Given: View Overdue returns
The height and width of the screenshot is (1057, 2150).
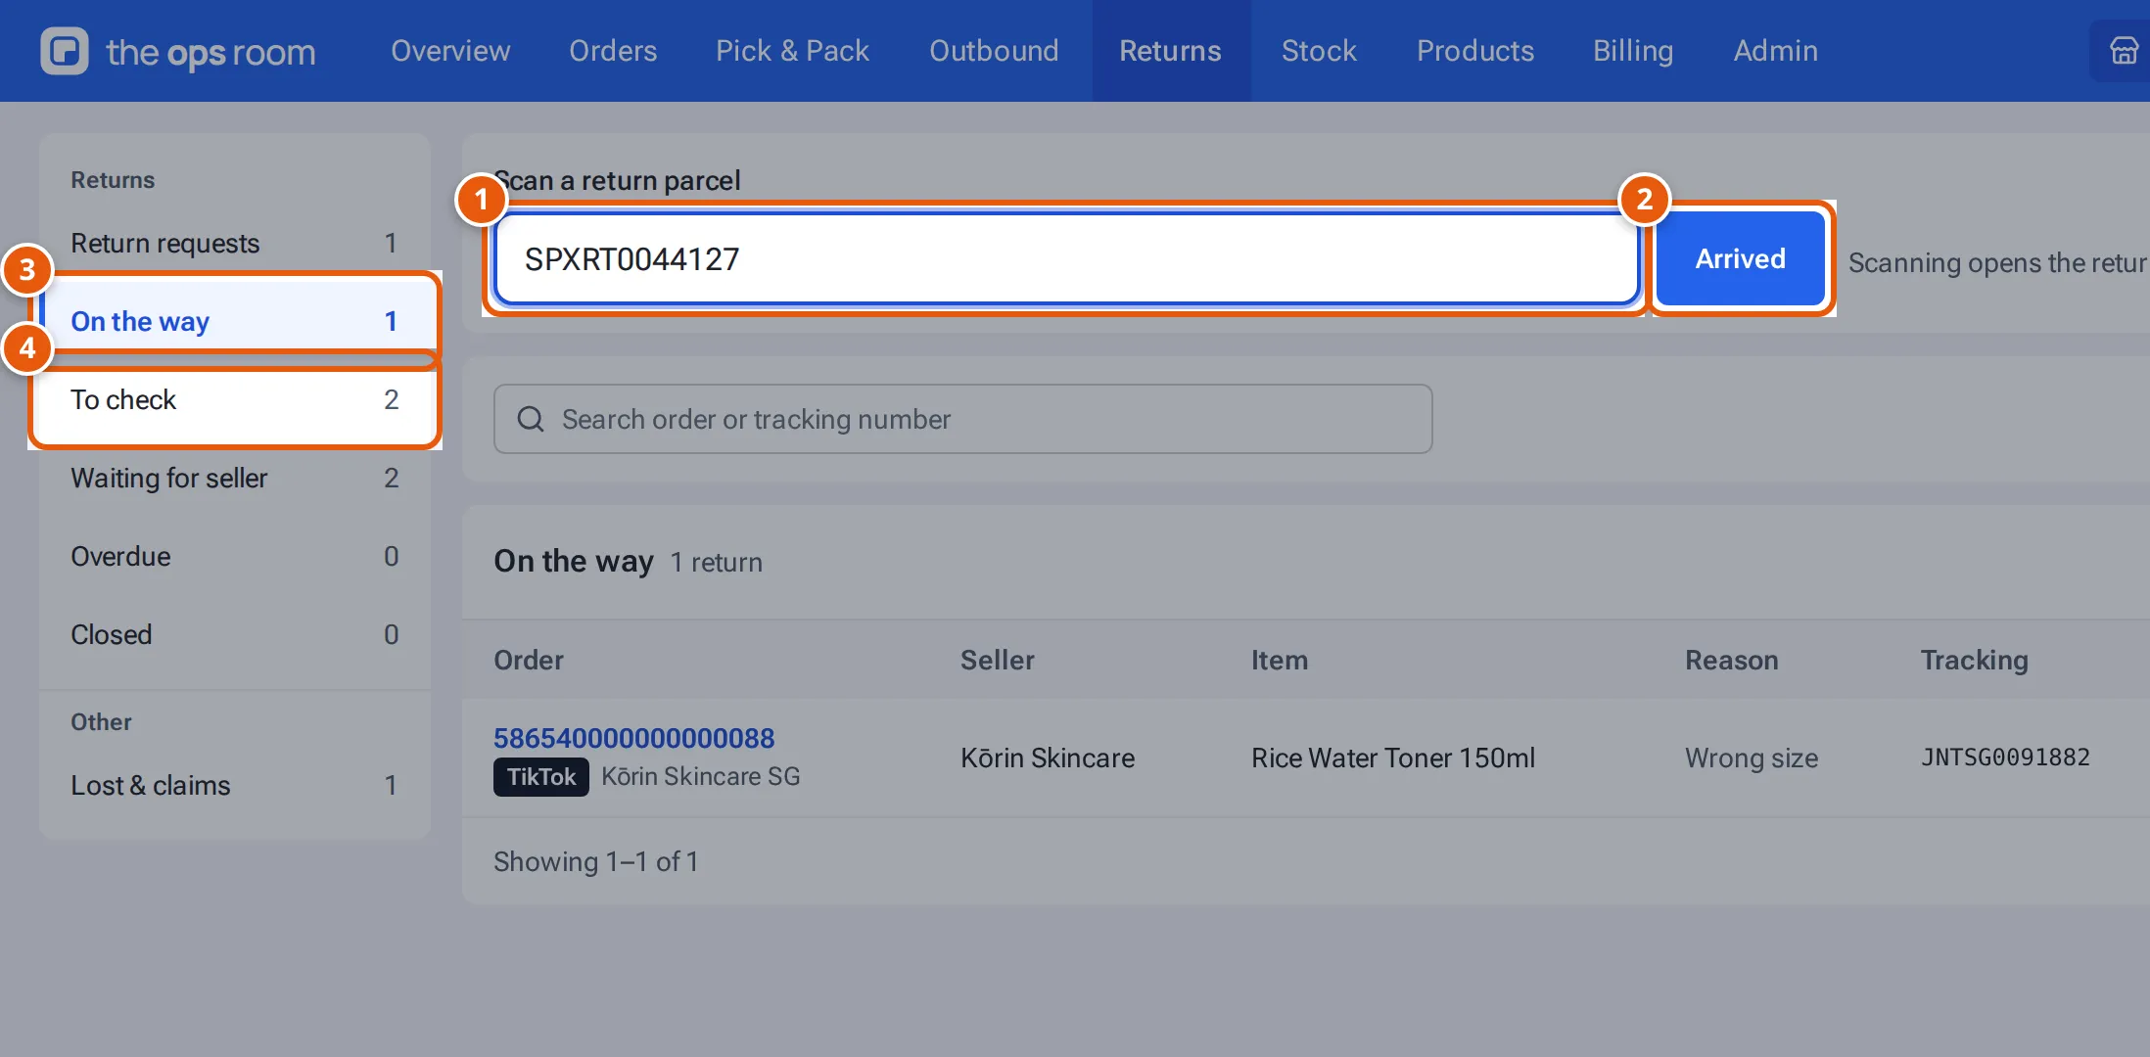Looking at the screenshot, I should (x=235, y=556).
